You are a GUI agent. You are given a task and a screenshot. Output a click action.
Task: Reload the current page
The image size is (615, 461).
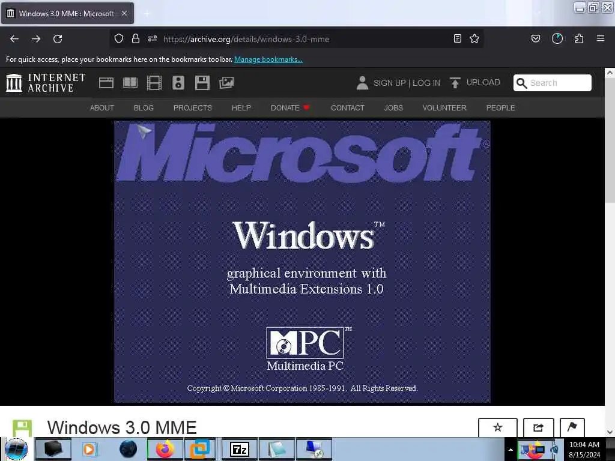click(x=58, y=39)
